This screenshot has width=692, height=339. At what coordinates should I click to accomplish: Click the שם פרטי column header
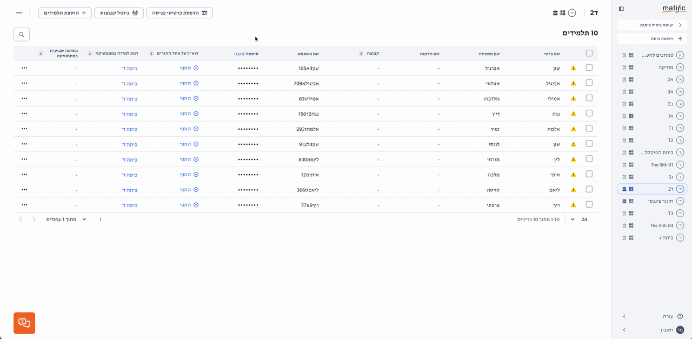pos(552,54)
